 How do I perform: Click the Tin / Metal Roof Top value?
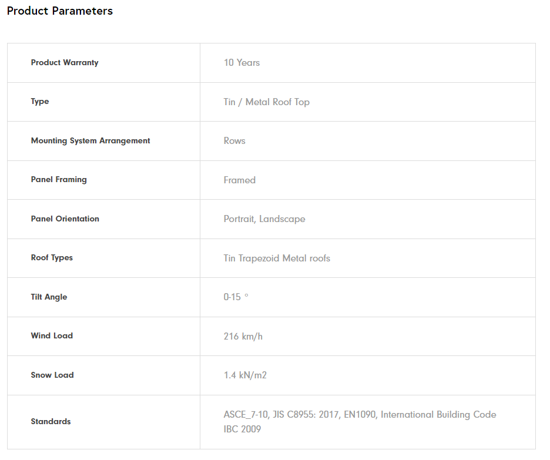click(266, 102)
